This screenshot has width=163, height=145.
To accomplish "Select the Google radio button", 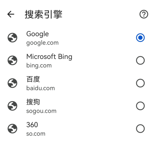I will pos(140,38).
